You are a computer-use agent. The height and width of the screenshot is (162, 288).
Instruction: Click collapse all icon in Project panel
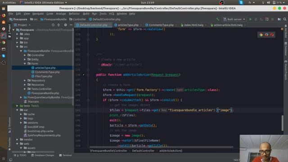[58, 25]
